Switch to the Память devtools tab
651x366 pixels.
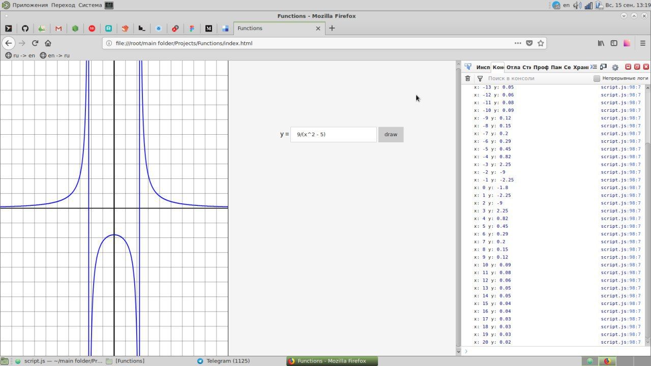(x=556, y=67)
